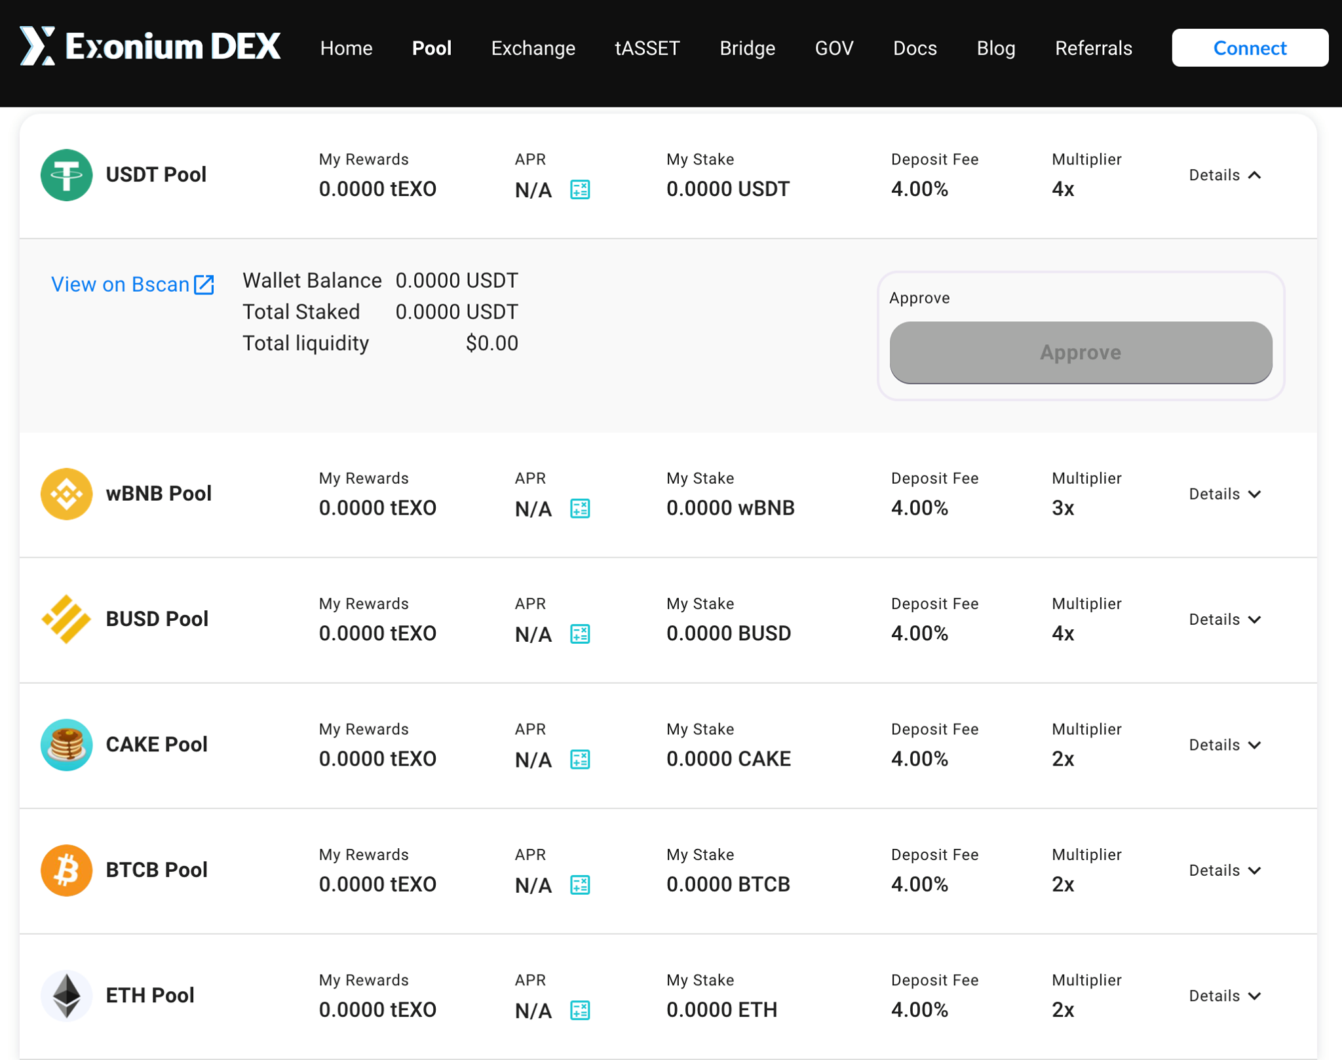Viewport: 1342px width, 1060px height.
Task: Open APR calculator for wBNB Pool
Action: pos(580,508)
